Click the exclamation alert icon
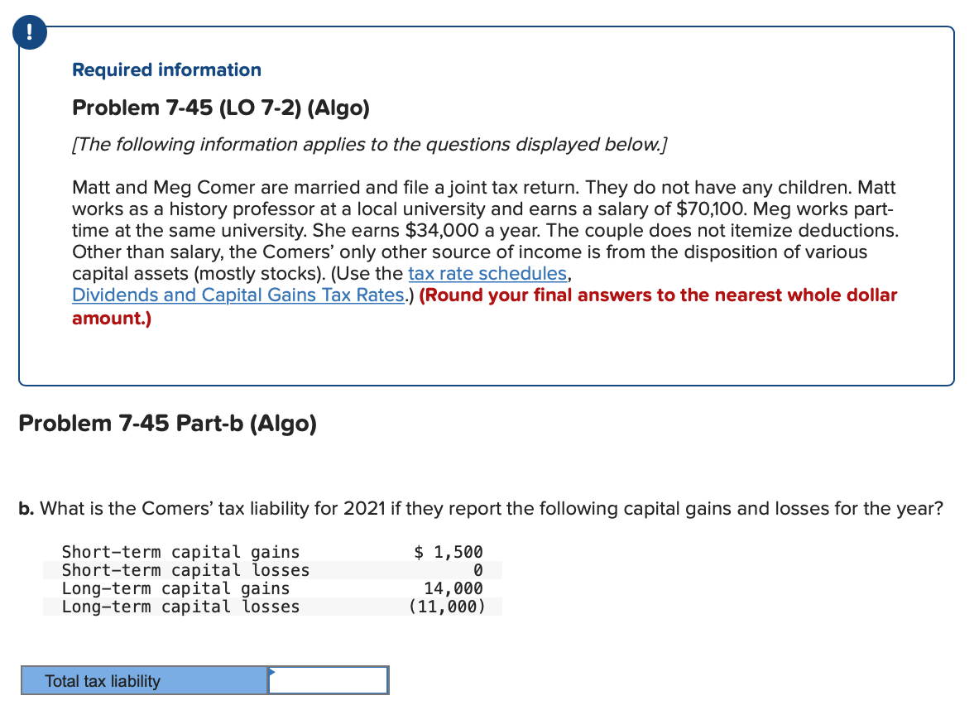This screenshot has height=710, width=974. (30, 32)
